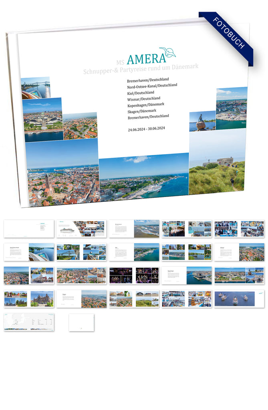Open the route map spread thumbnail

coord(29,322)
